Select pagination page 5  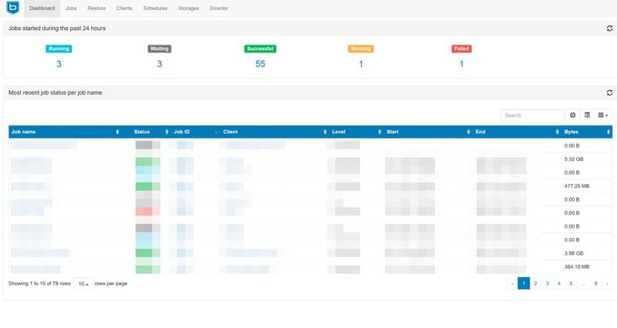(571, 283)
